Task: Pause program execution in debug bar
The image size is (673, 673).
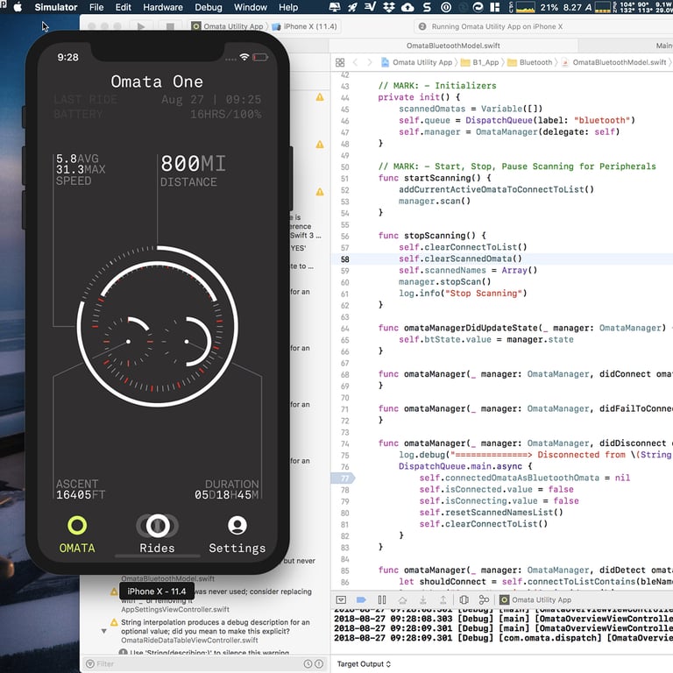Action: pos(381,599)
